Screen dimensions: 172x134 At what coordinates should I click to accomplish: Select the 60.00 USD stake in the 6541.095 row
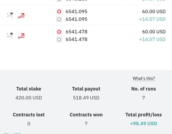pos(154,12)
